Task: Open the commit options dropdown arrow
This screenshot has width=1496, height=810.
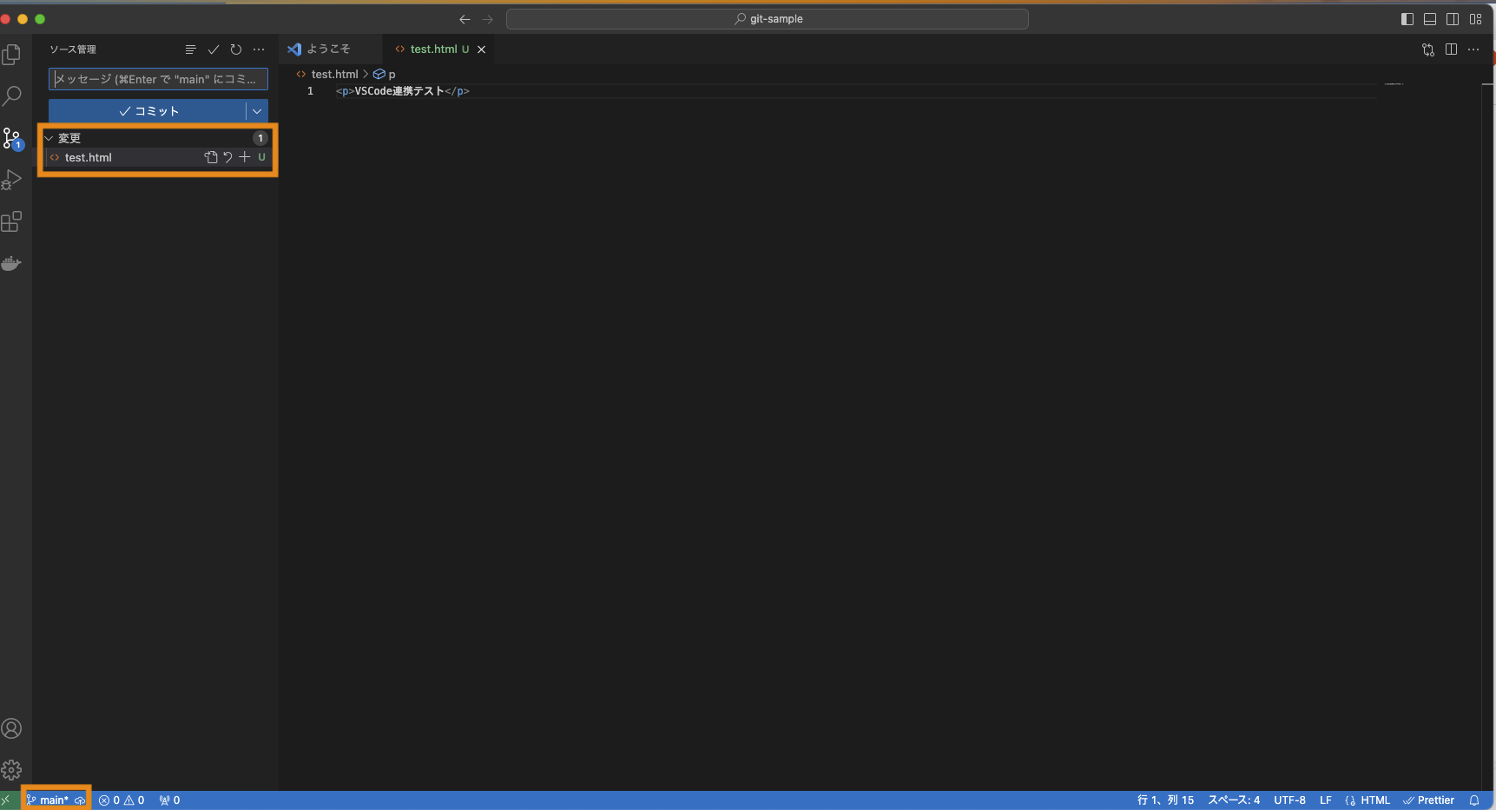Action: point(256,111)
